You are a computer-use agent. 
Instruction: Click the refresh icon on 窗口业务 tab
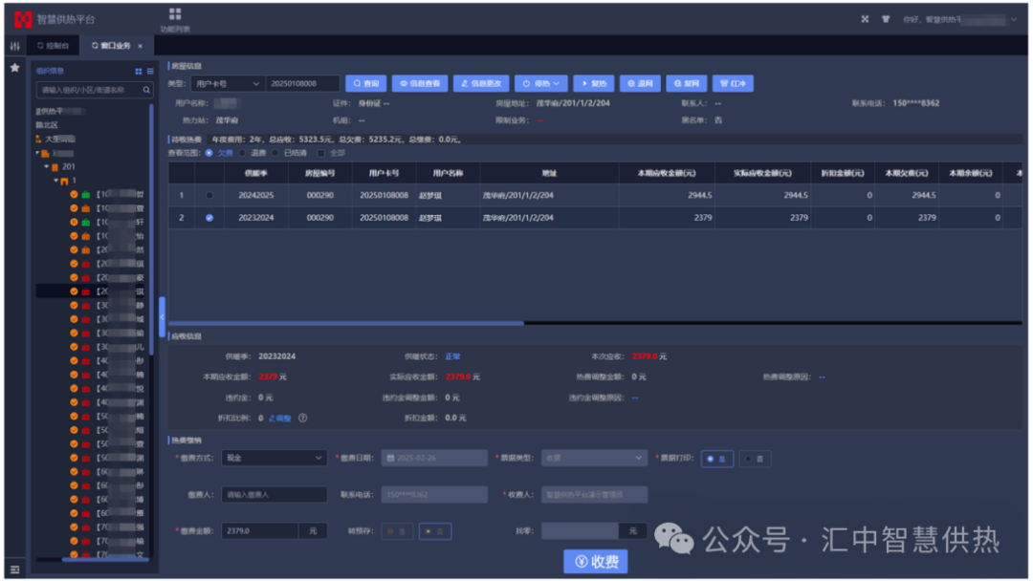coord(95,46)
